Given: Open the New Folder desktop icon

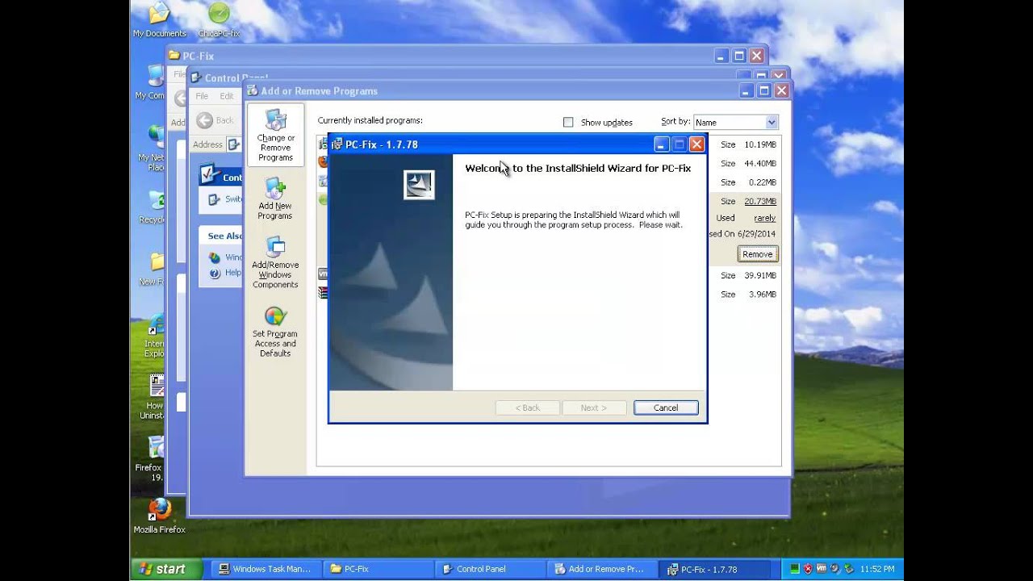Looking at the screenshot, I should [157, 263].
